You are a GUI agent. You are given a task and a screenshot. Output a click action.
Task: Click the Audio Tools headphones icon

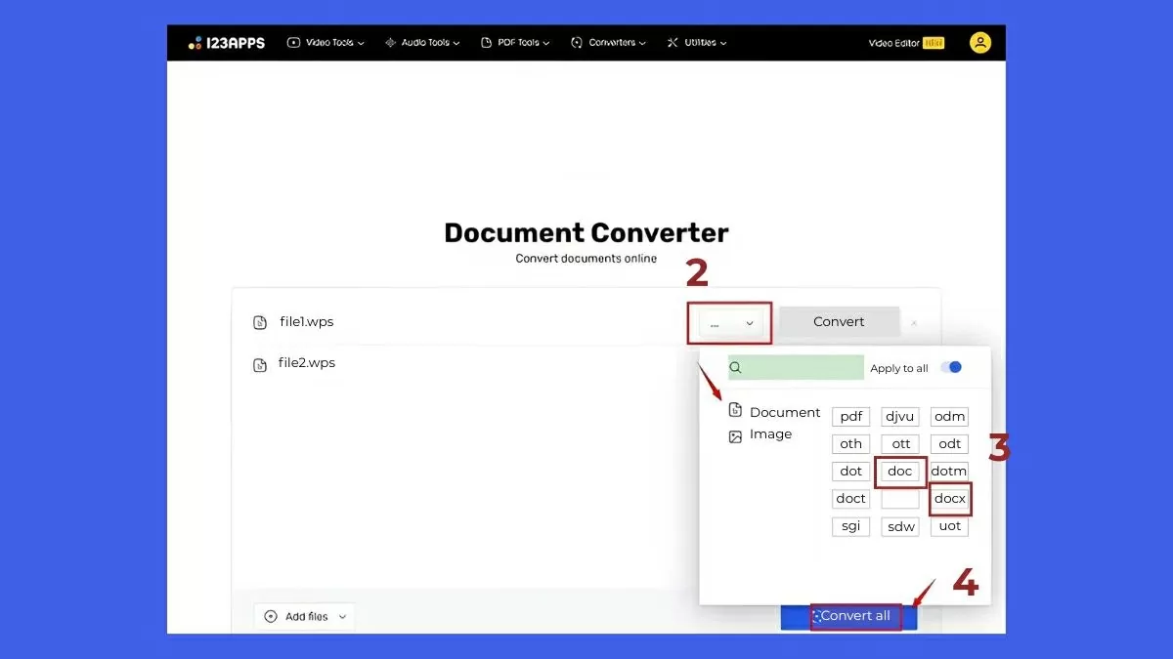click(390, 42)
